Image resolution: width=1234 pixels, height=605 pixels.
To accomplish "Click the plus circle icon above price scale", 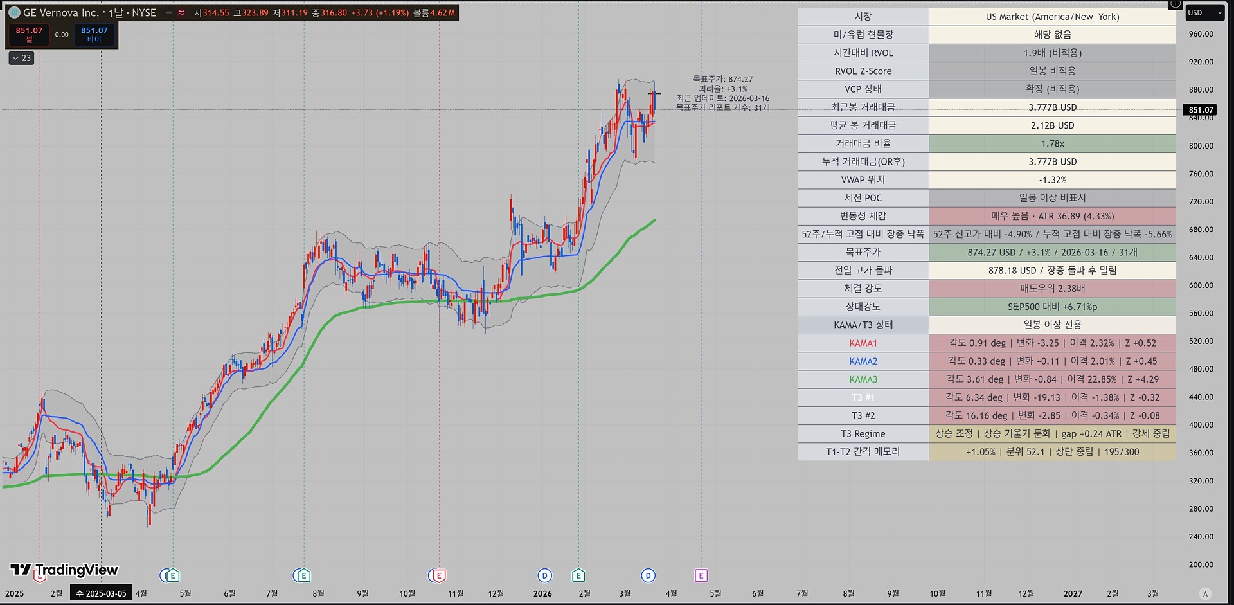I will click(x=1175, y=4).
